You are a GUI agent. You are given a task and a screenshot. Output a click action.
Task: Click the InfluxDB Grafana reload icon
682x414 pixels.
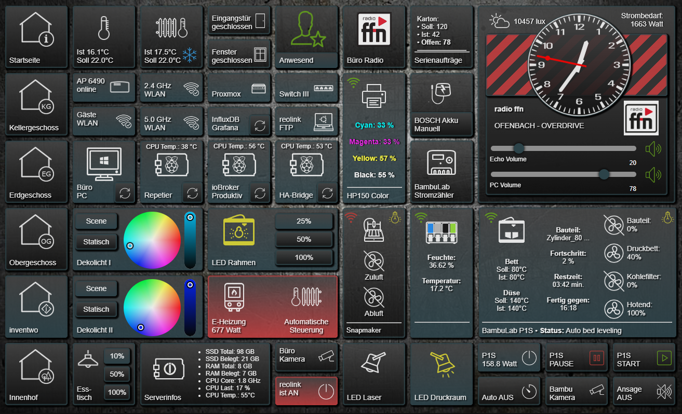(x=260, y=126)
